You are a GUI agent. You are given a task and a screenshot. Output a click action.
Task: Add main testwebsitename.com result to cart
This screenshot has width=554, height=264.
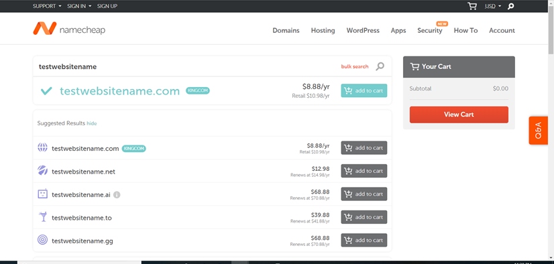[364, 90]
